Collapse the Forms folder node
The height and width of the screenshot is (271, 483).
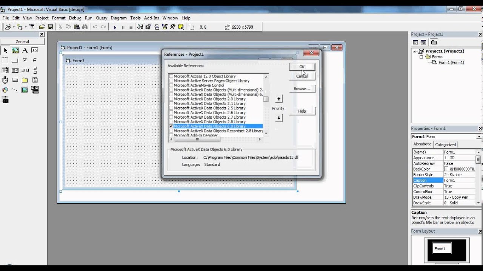(421, 57)
